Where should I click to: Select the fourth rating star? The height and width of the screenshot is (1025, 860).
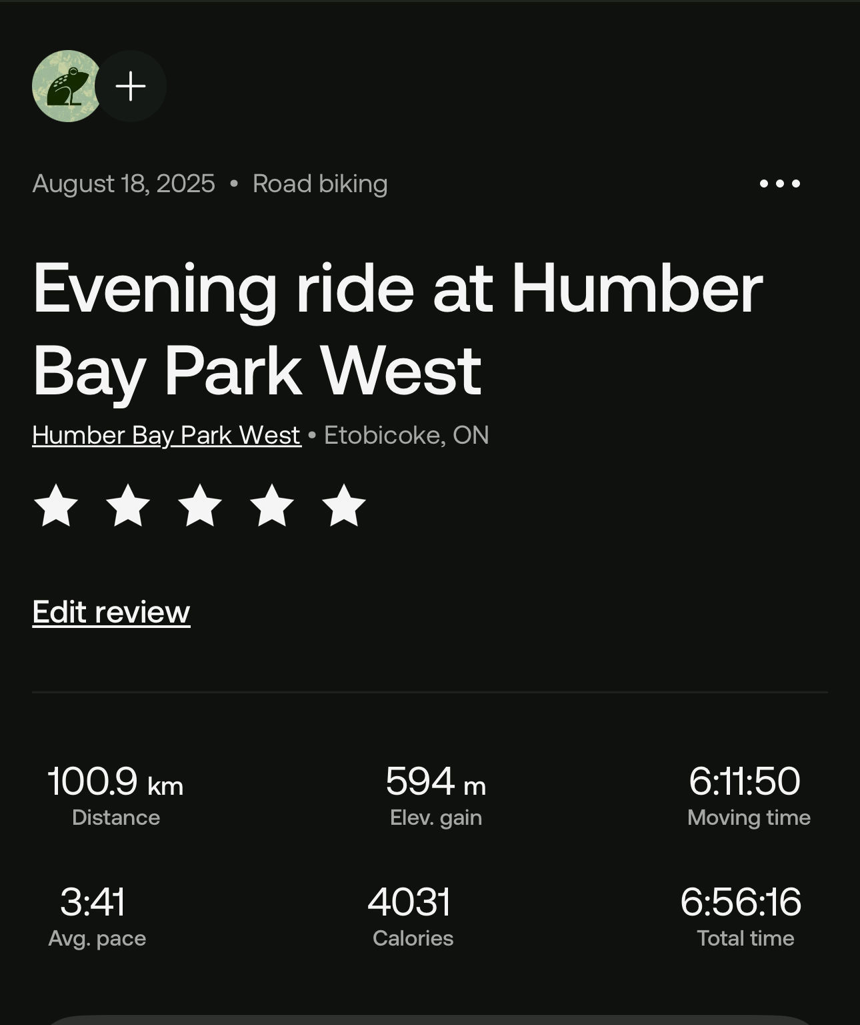coord(272,506)
